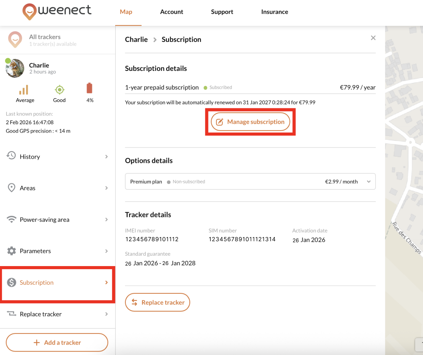Click the Power-saving area wifi icon

[11, 219]
